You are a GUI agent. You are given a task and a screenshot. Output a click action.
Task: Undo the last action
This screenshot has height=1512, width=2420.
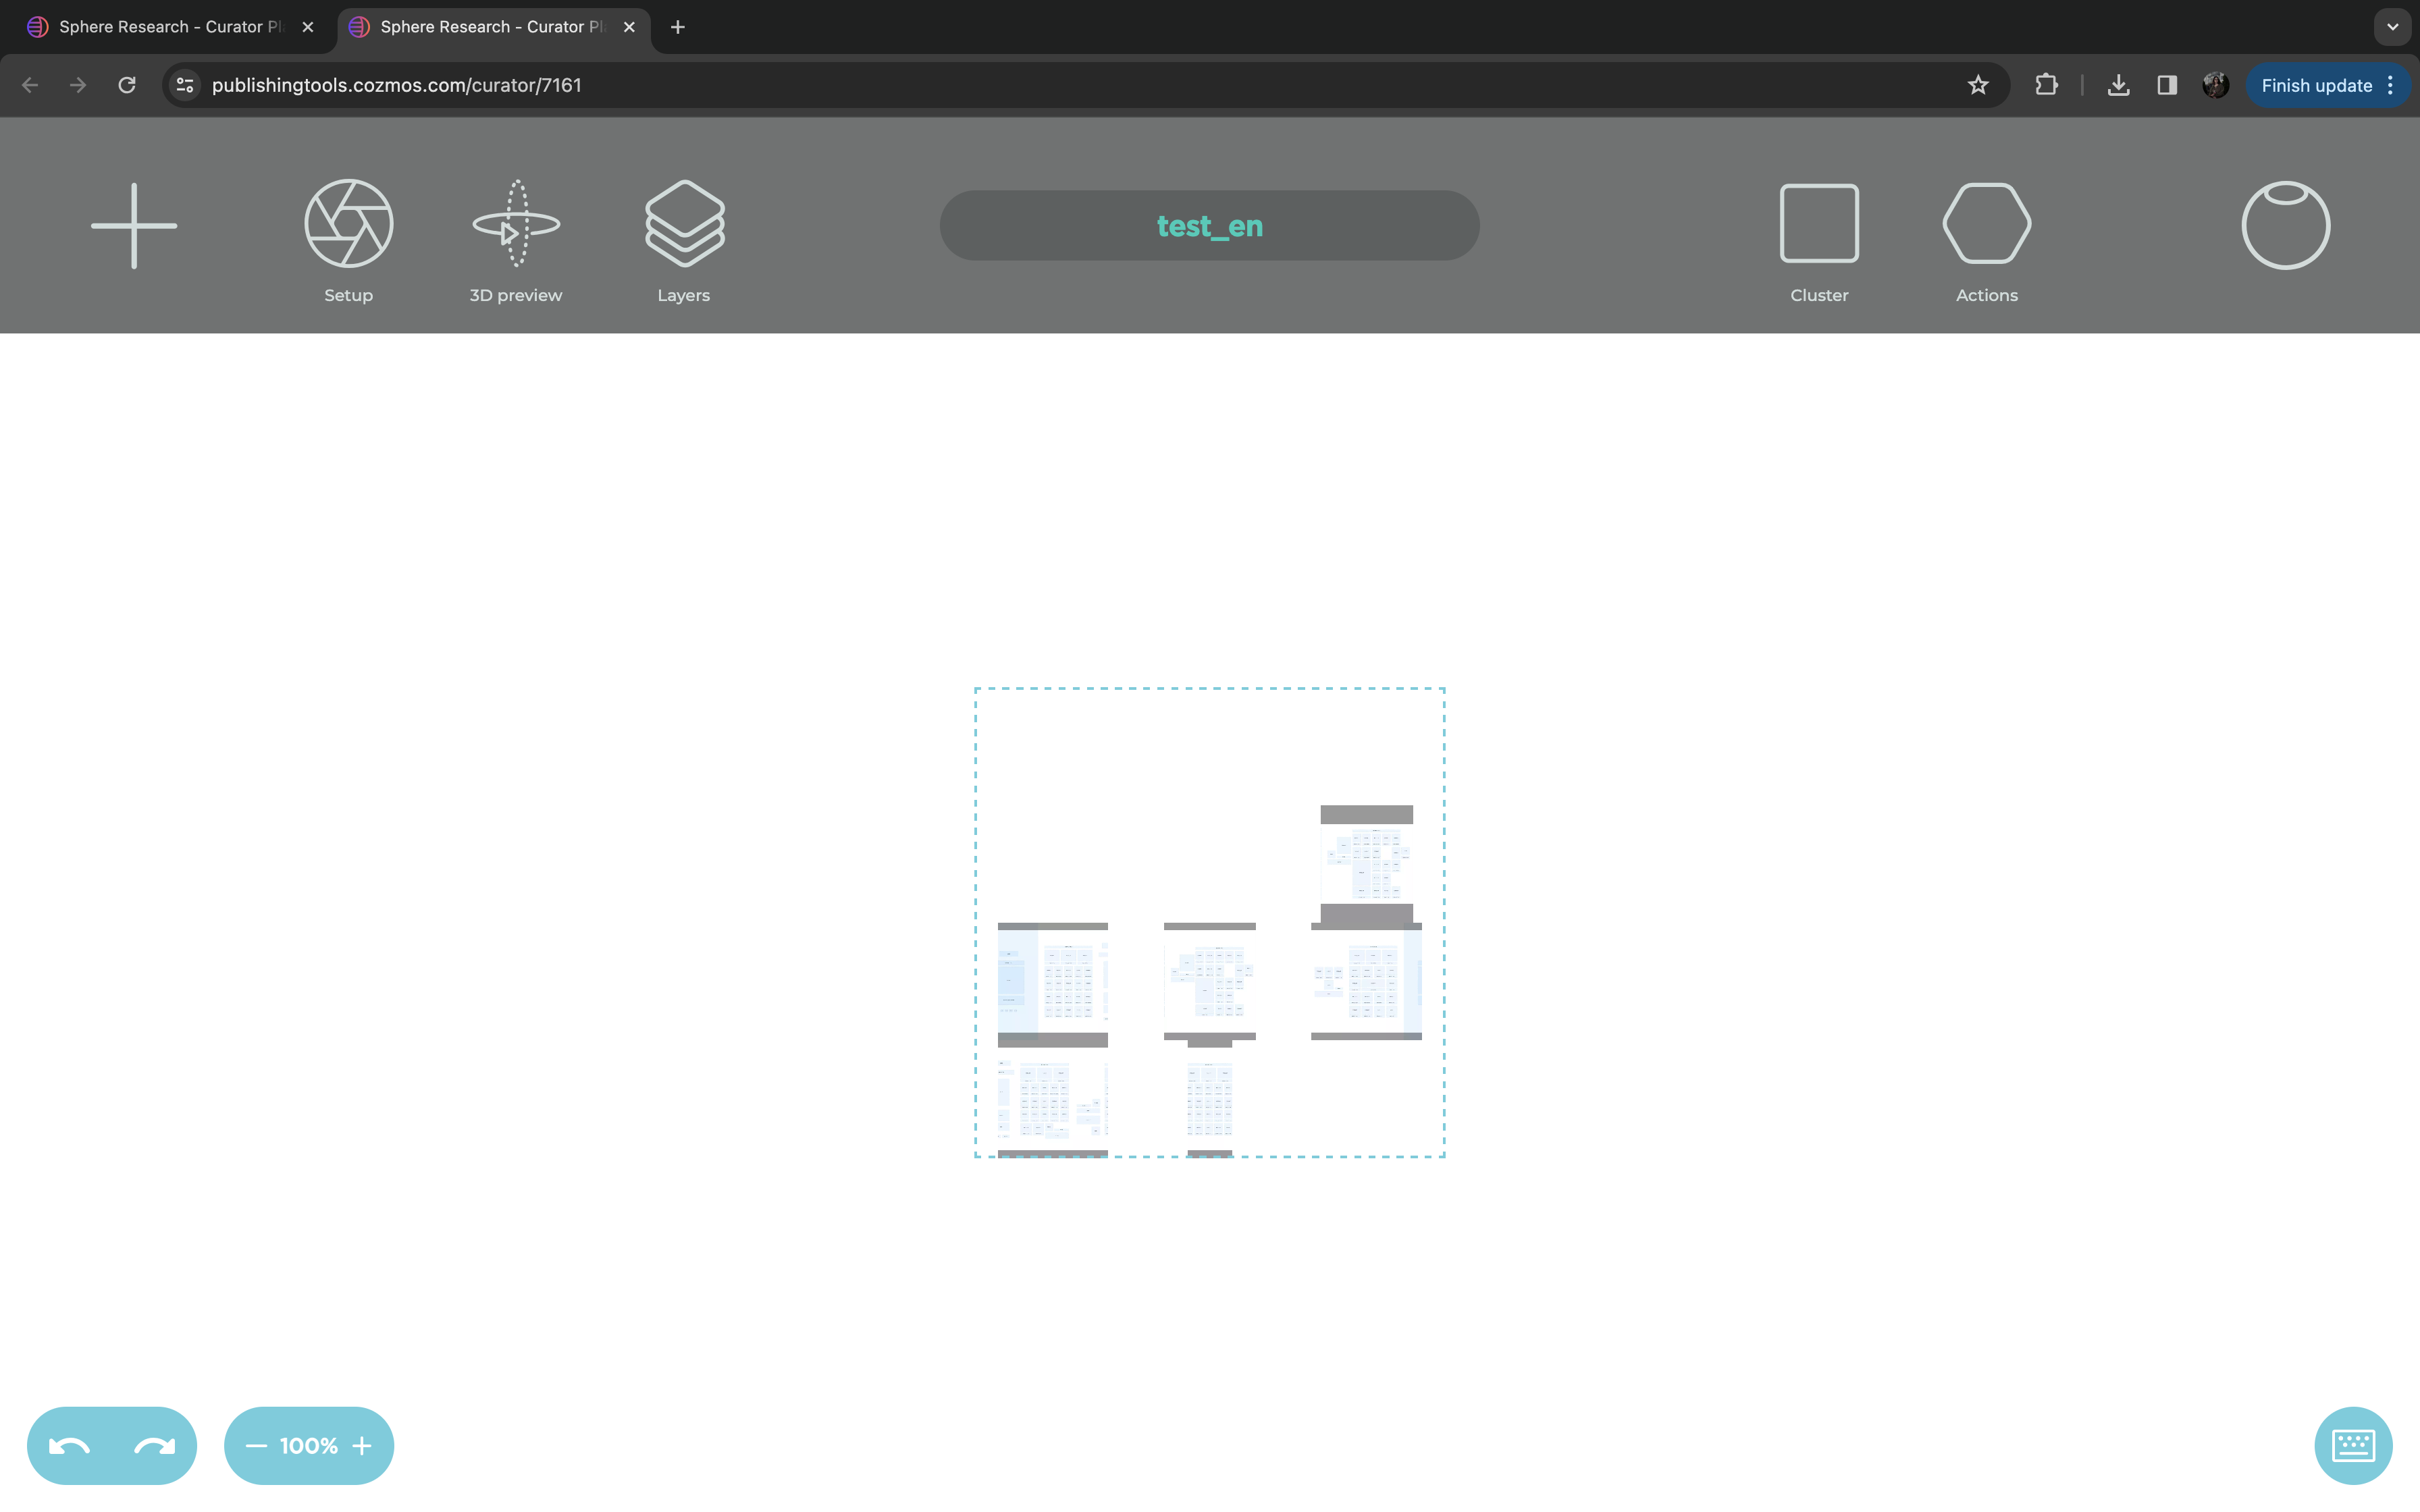pos(70,1446)
